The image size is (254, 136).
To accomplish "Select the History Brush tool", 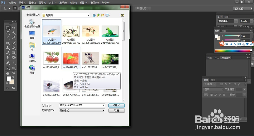I will pyautogui.click(x=14, y=48).
